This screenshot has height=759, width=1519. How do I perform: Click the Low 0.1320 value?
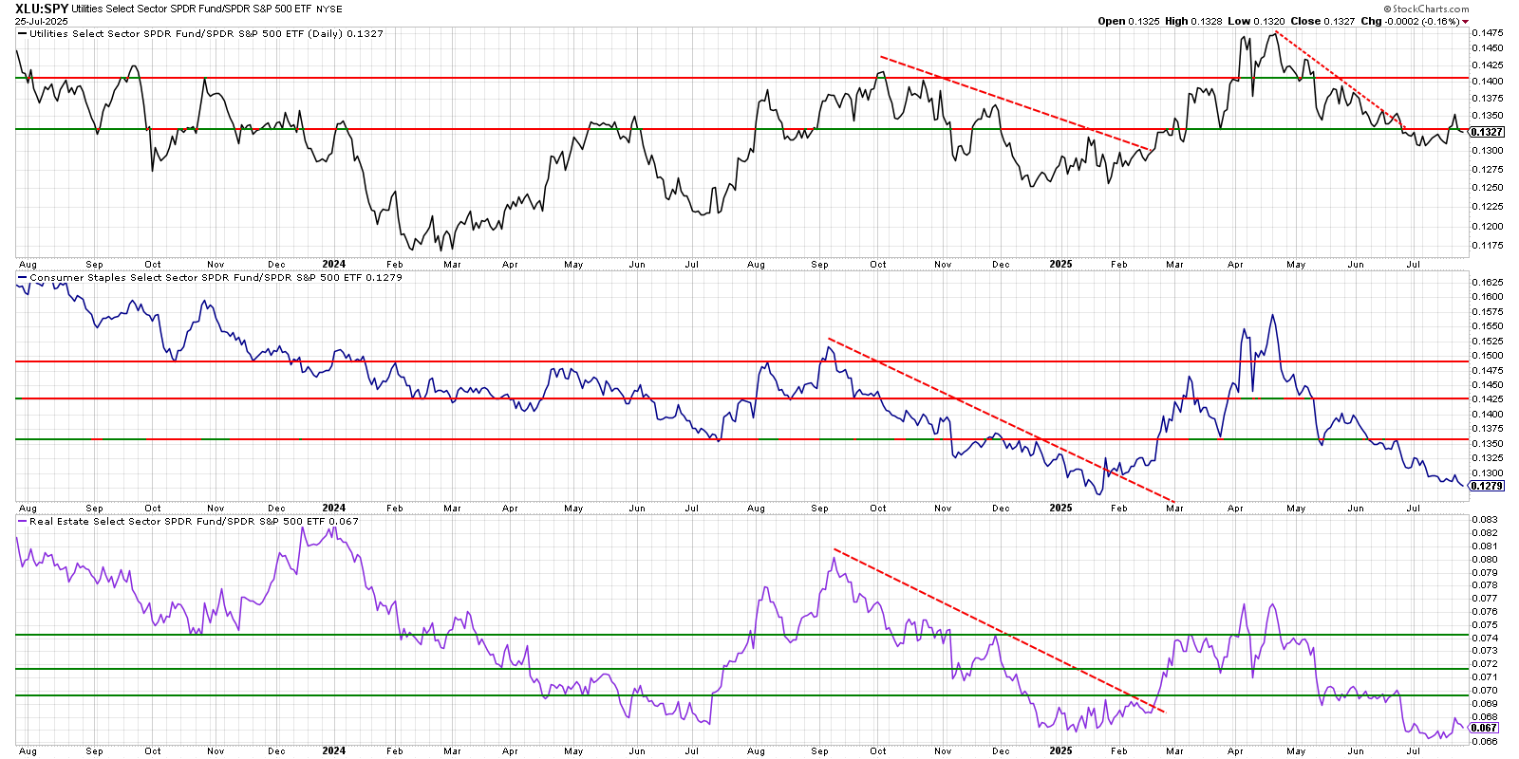(x=1256, y=21)
